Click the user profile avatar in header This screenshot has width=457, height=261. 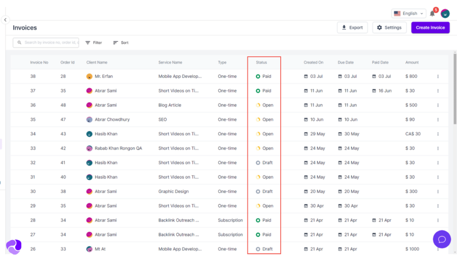point(445,13)
